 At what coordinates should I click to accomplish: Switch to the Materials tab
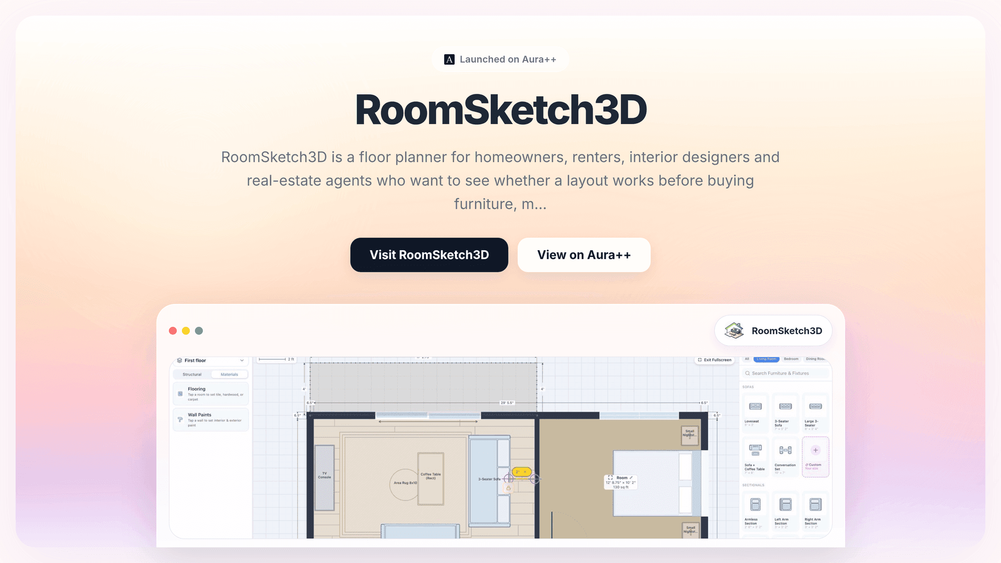[x=229, y=374]
